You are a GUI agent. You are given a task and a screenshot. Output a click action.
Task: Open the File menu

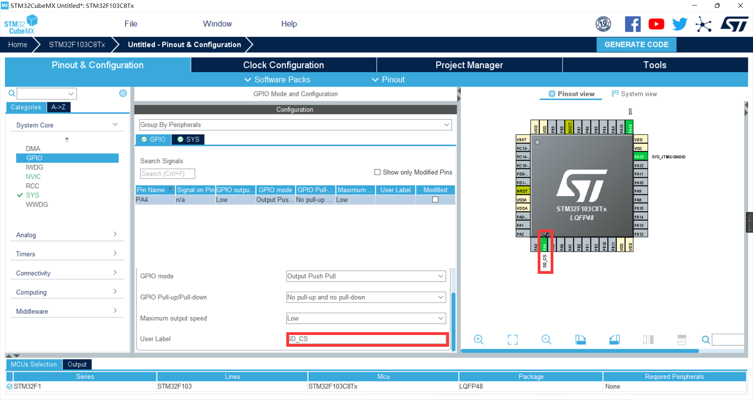131,24
